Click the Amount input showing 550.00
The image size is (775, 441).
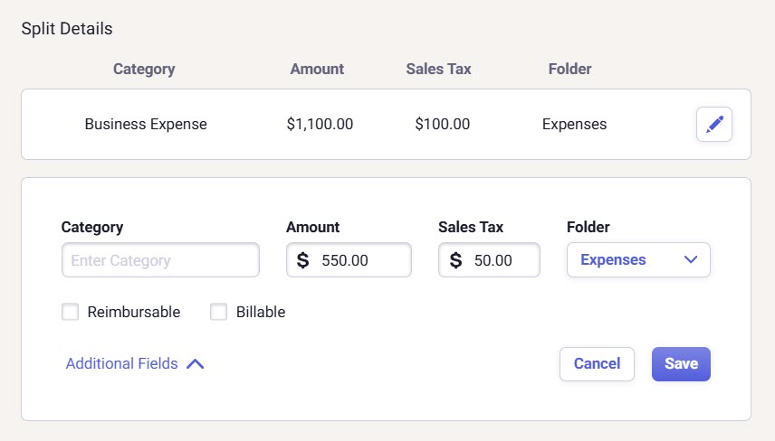(x=358, y=260)
